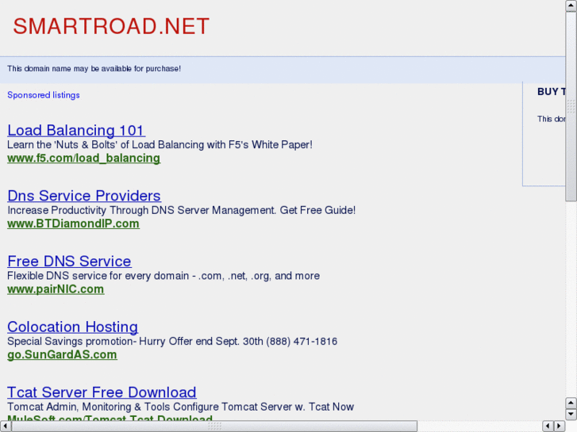Visit go.SunGardAS.com link
The width and height of the screenshot is (577, 432).
point(62,355)
